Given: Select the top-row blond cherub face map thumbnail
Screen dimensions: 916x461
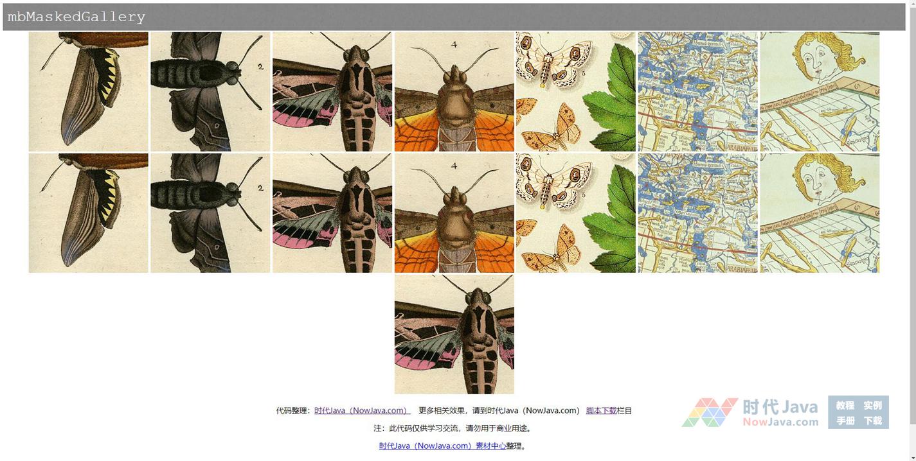Looking at the screenshot, I should (x=820, y=92).
